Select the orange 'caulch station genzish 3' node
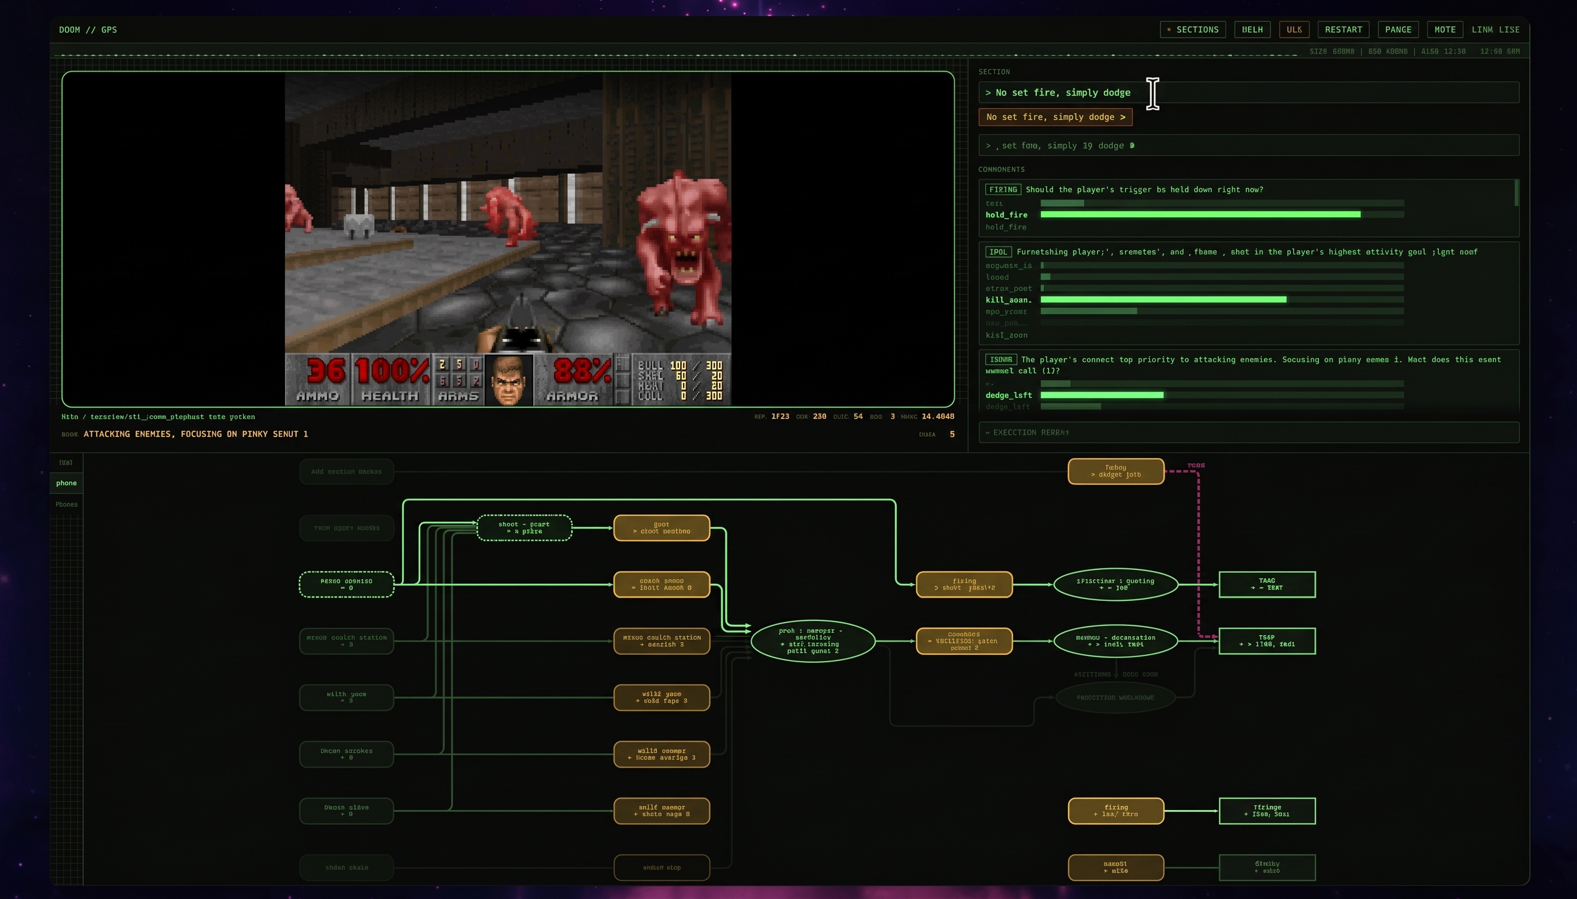 point(661,642)
